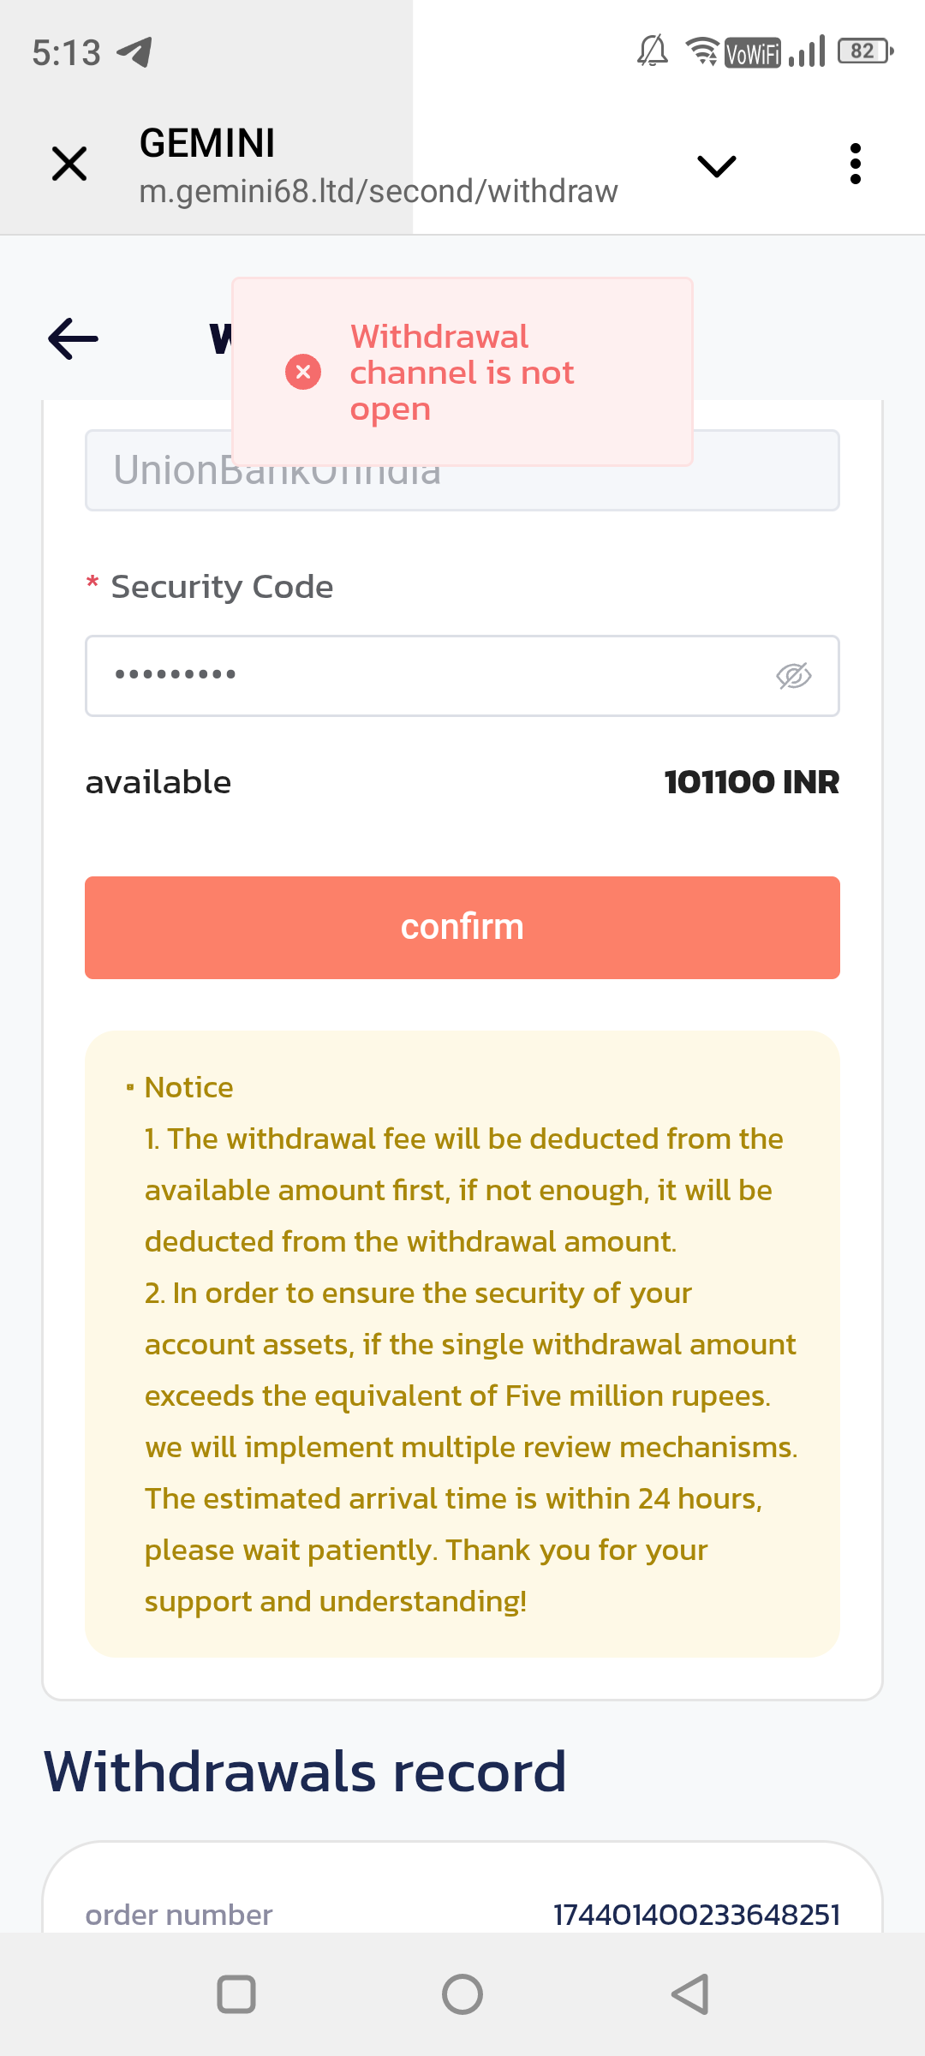
Task: Tap the Withdrawal channel not open message
Action: point(462,373)
